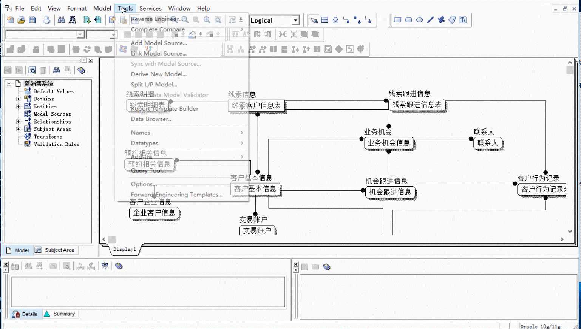Select the line drawing tool

430,20
